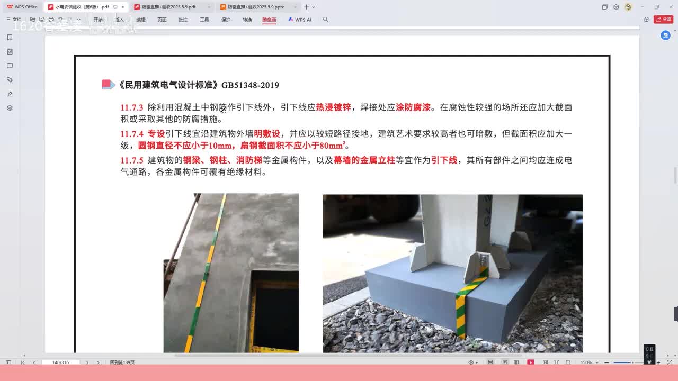Click the search magnifier icon

(326, 20)
